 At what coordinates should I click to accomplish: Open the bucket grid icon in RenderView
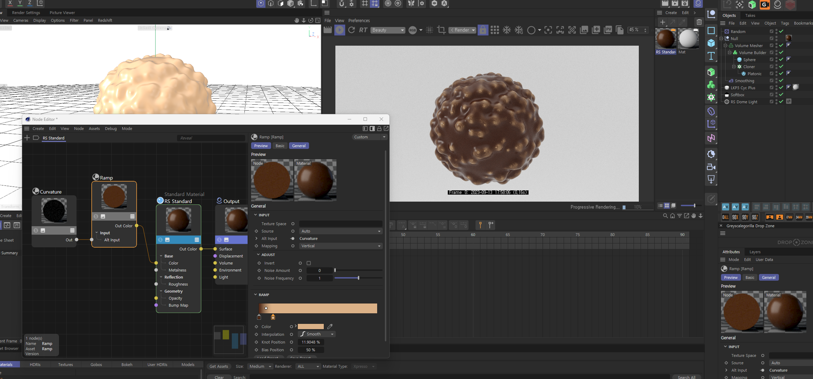tap(495, 30)
